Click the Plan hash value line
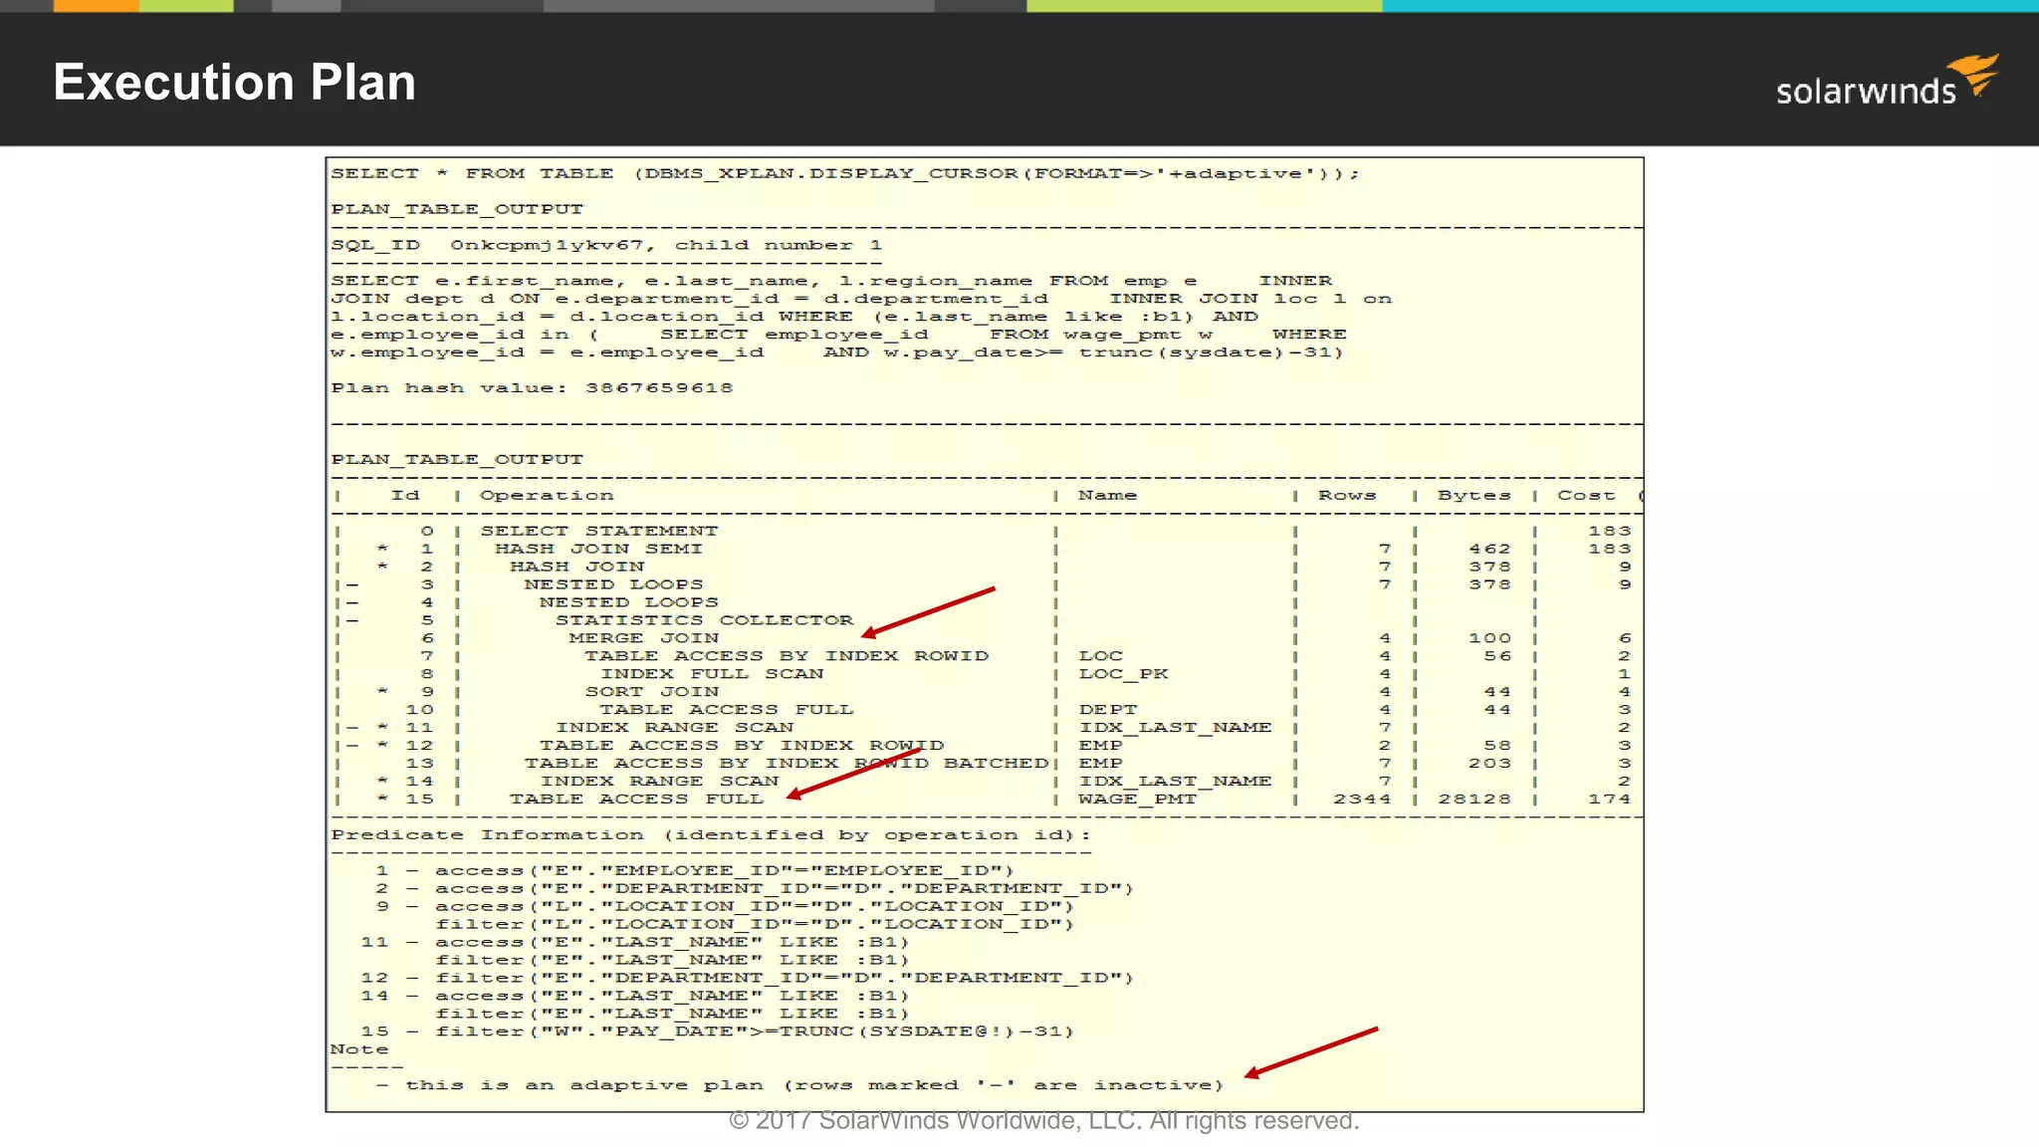The height and width of the screenshot is (1147, 2039). click(532, 388)
